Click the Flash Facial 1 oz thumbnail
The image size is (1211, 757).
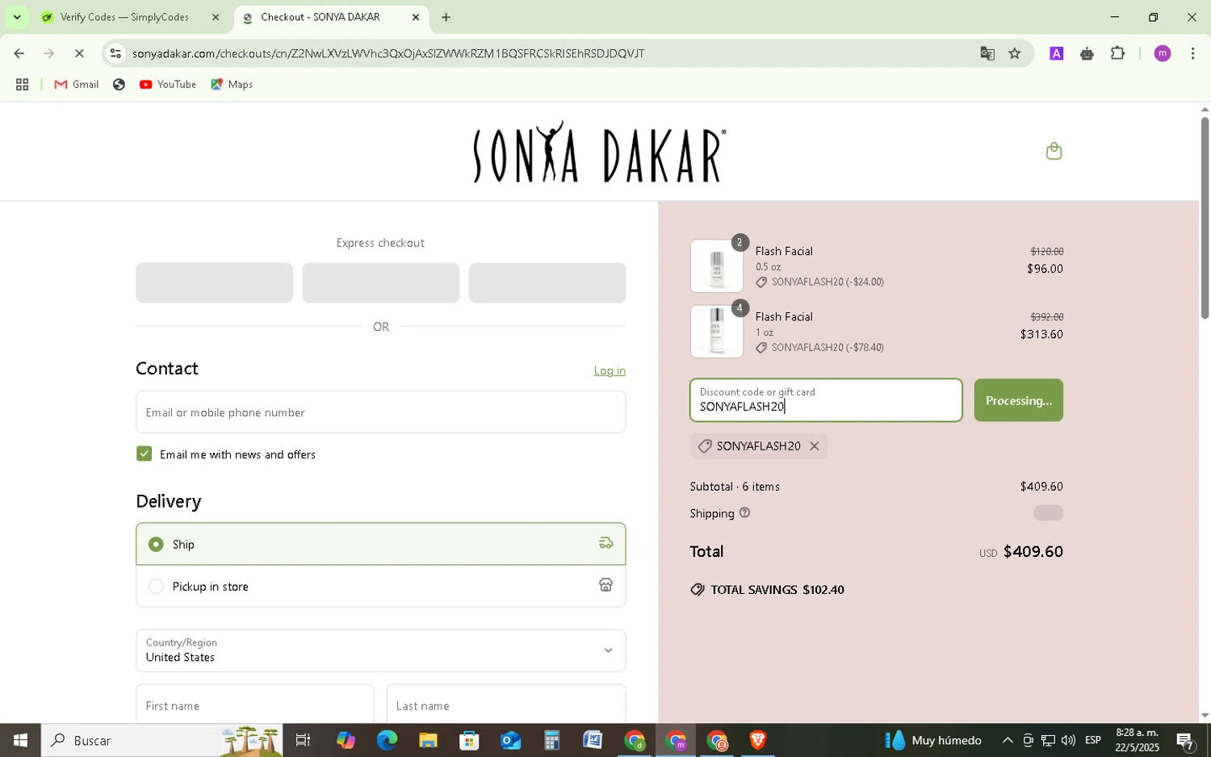point(717,332)
